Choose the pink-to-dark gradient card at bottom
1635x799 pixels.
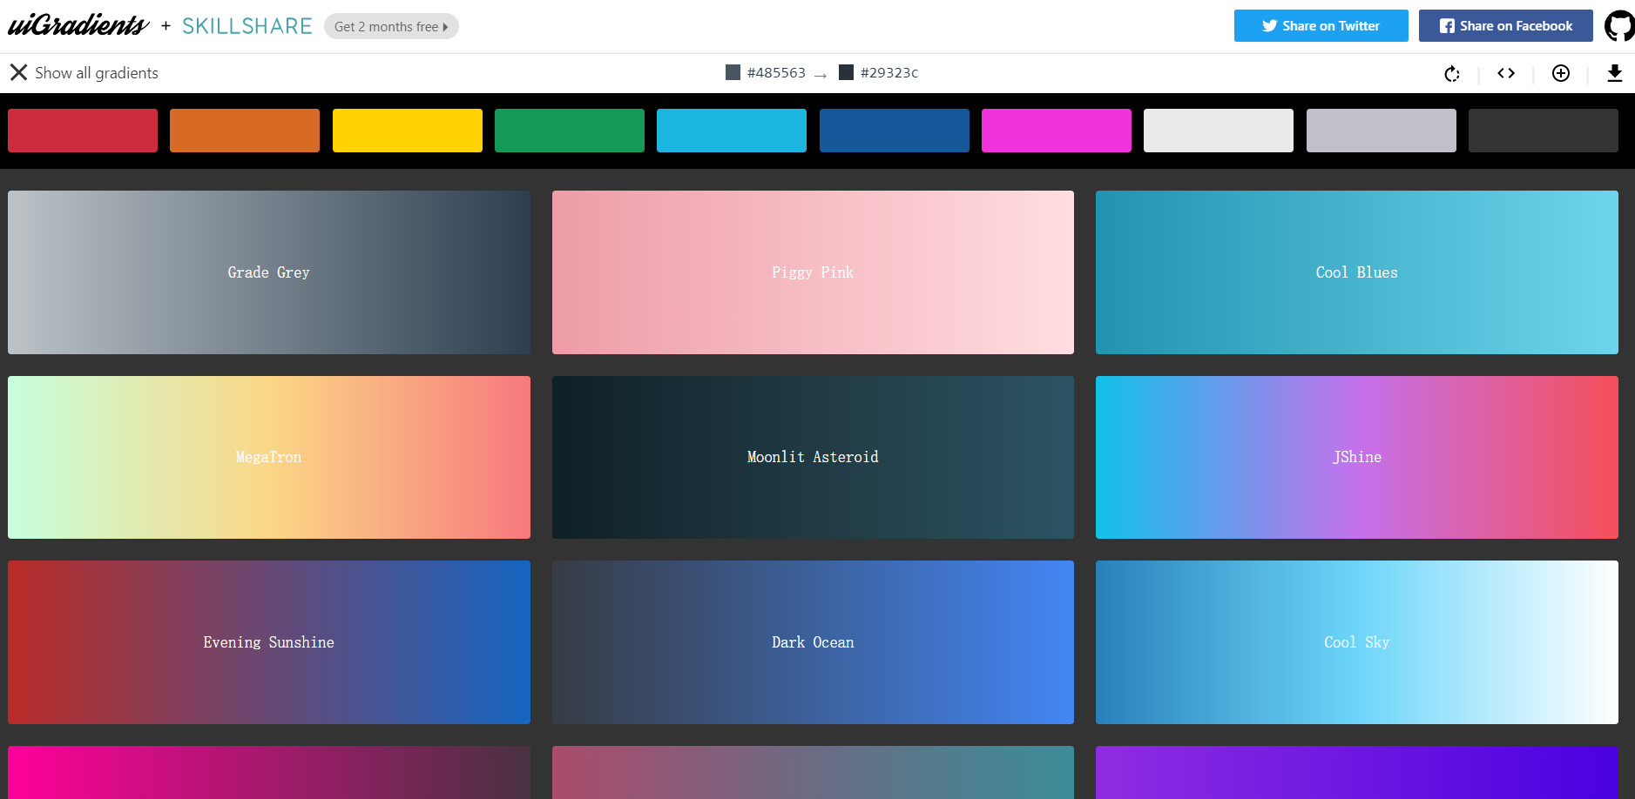coord(269,773)
